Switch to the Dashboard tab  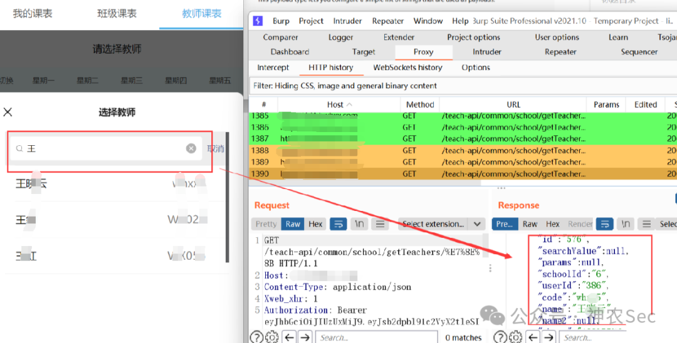click(290, 52)
